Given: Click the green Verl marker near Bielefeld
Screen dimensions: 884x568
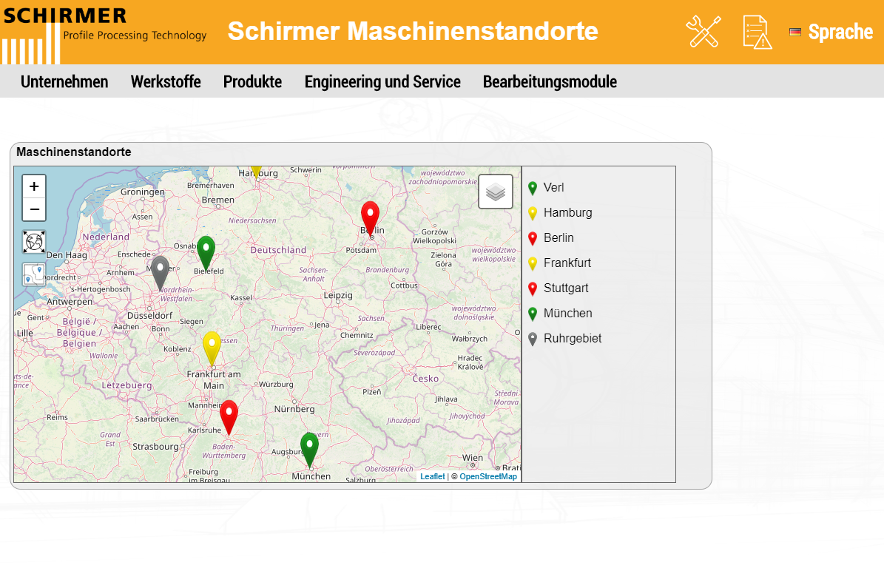Looking at the screenshot, I should 206,252.
